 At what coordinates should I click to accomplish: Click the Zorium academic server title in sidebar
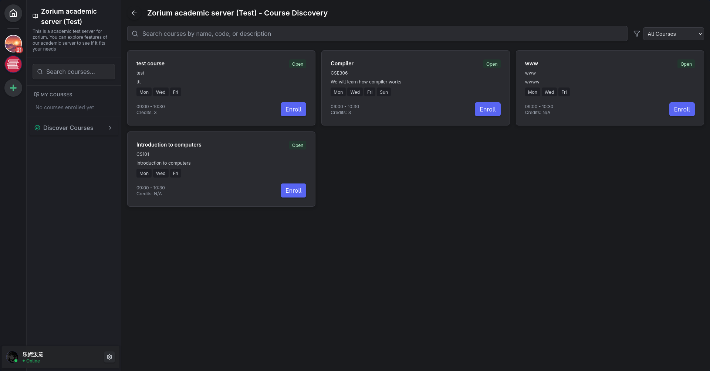point(69,17)
